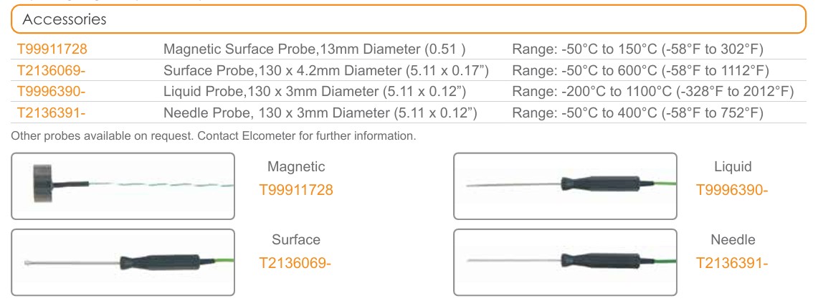
Task: Select the Magnetic Surface Probe description text
Action: tap(315, 49)
